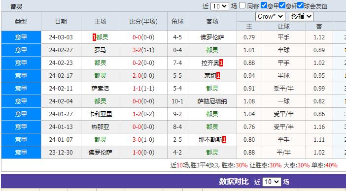
Task: Click the 日期 column header
Action: (x=61, y=21)
